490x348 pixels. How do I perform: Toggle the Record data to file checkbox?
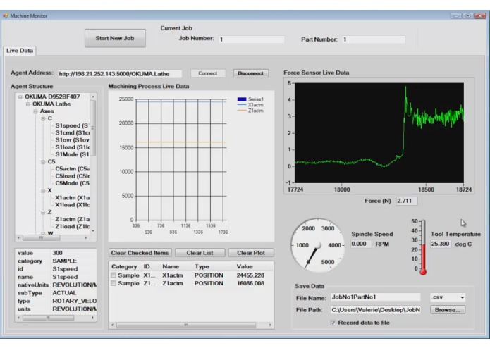pyautogui.click(x=333, y=323)
